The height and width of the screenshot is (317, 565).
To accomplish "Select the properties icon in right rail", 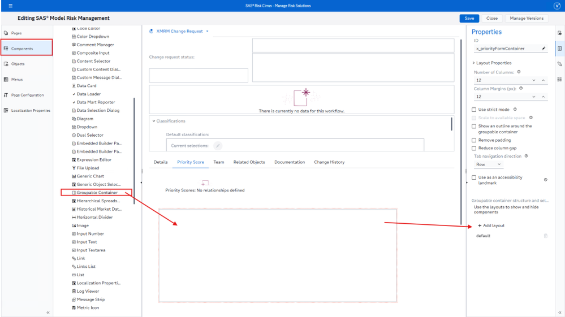I will (559, 48).
